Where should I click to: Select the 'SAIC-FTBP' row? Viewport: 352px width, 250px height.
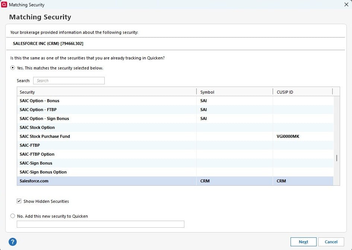(x=175, y=145)
